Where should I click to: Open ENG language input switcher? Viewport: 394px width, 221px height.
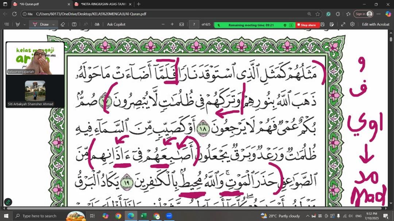click(x=359, y=216)
